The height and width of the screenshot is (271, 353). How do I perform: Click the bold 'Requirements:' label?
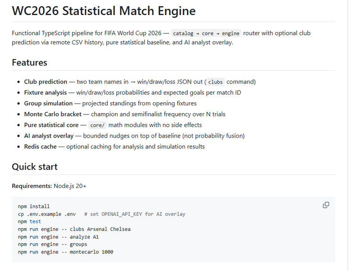[x=32, y=186]
